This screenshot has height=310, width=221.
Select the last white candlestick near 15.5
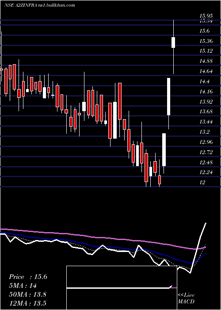pyautogui.click(x=173, y=43)
